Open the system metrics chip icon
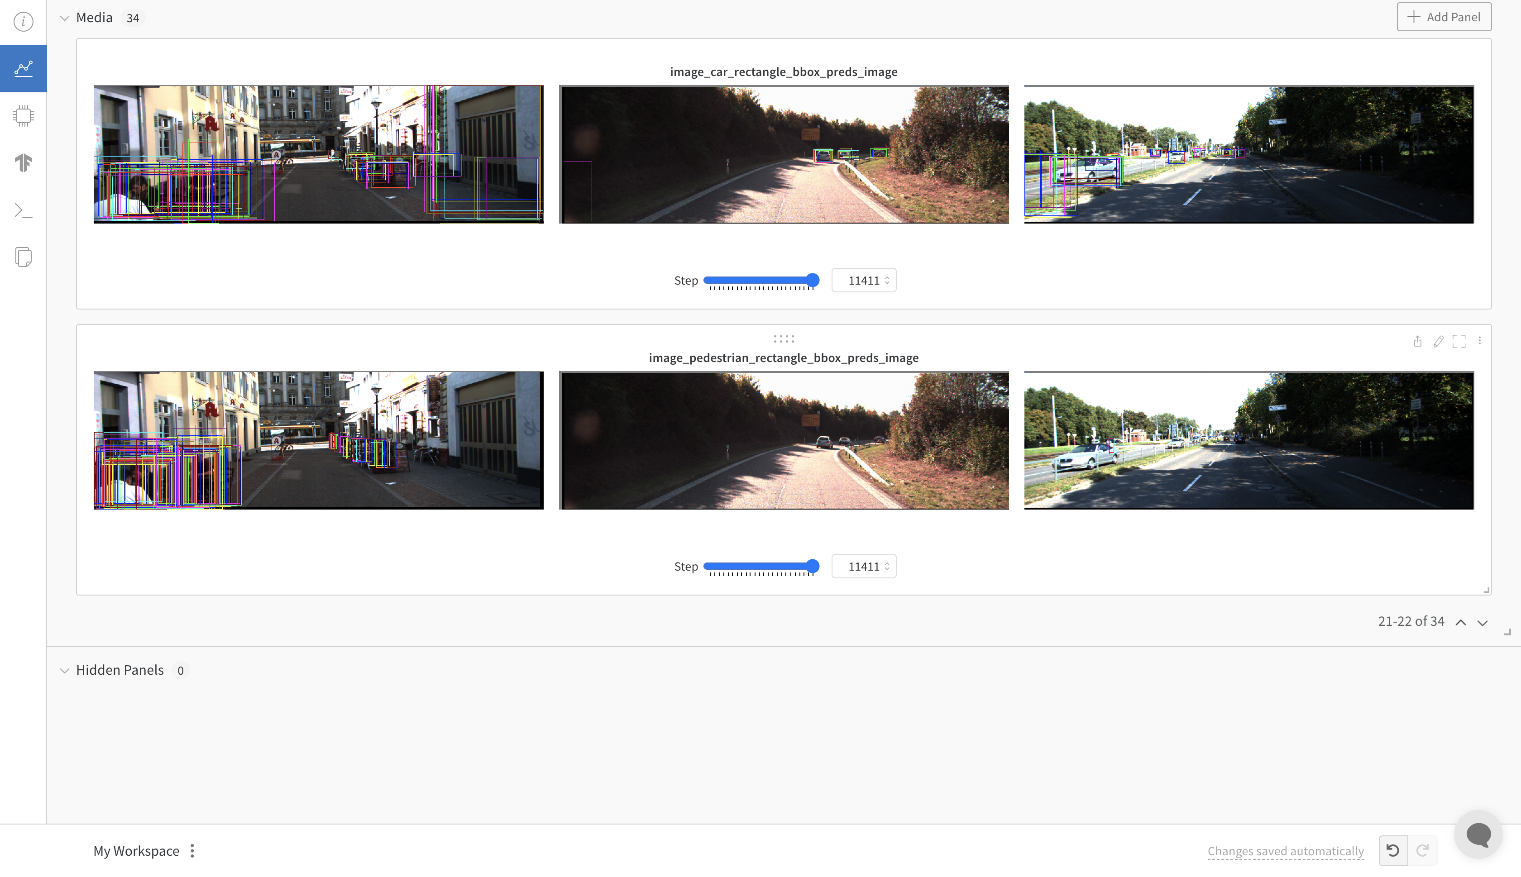This screenshot has height=877, width=1521. coord(23,115)
